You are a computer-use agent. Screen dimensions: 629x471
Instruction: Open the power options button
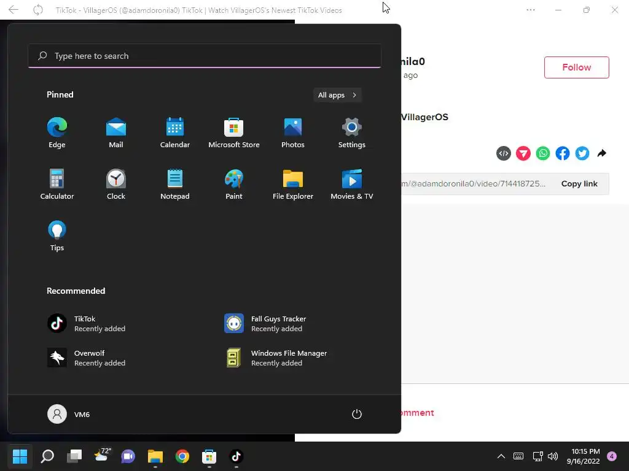point(357,414)
